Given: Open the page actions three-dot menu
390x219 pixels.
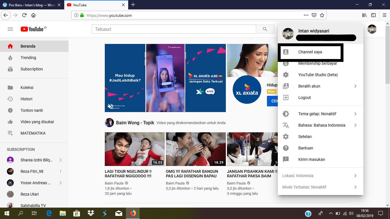Looking at the screenshot, I should (306, 15).
